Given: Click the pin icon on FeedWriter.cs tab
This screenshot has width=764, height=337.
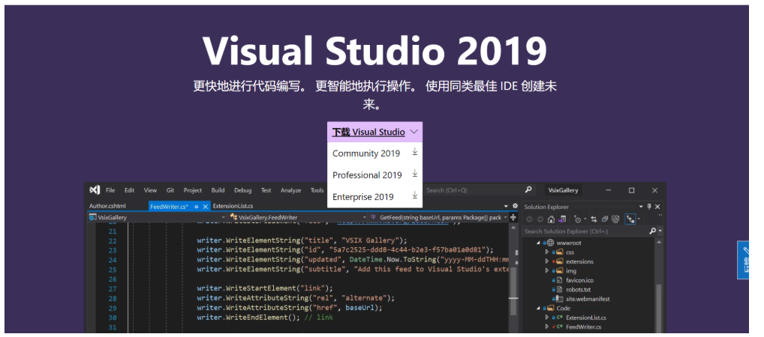Looking at the screenshot, I should click(197, 207).
